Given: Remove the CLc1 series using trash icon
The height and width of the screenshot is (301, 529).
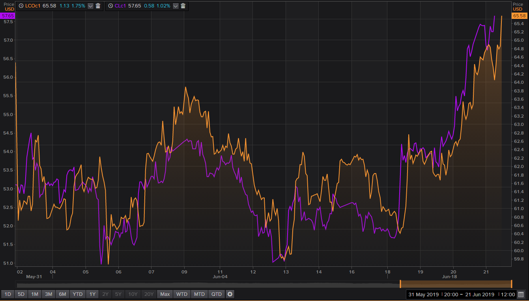Looking at the screenshot, I should 183,6.
